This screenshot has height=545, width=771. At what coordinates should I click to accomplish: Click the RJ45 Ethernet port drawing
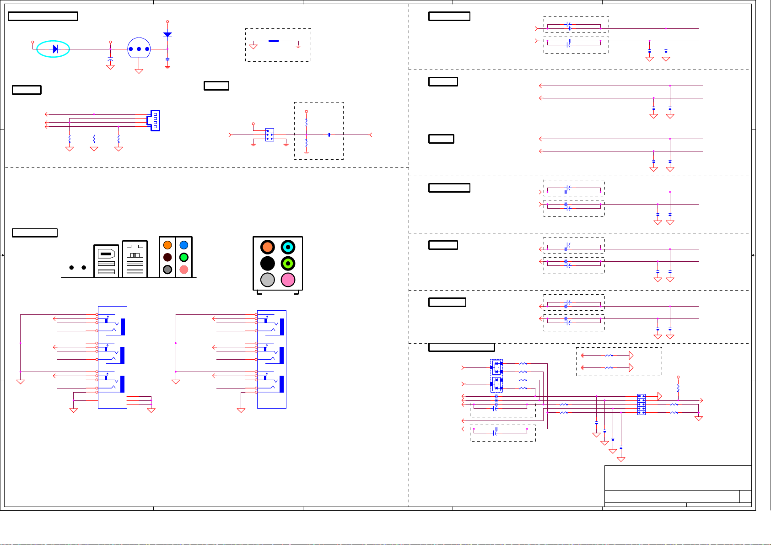135,251
